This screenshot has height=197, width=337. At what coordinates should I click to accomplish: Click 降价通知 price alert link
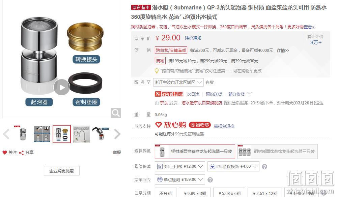click(193, 38)
